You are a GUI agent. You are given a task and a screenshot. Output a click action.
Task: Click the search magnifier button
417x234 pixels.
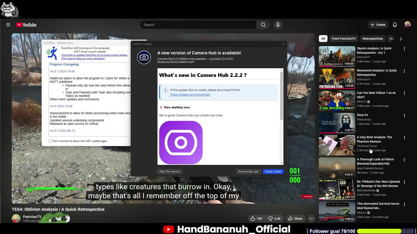point(263,25)
